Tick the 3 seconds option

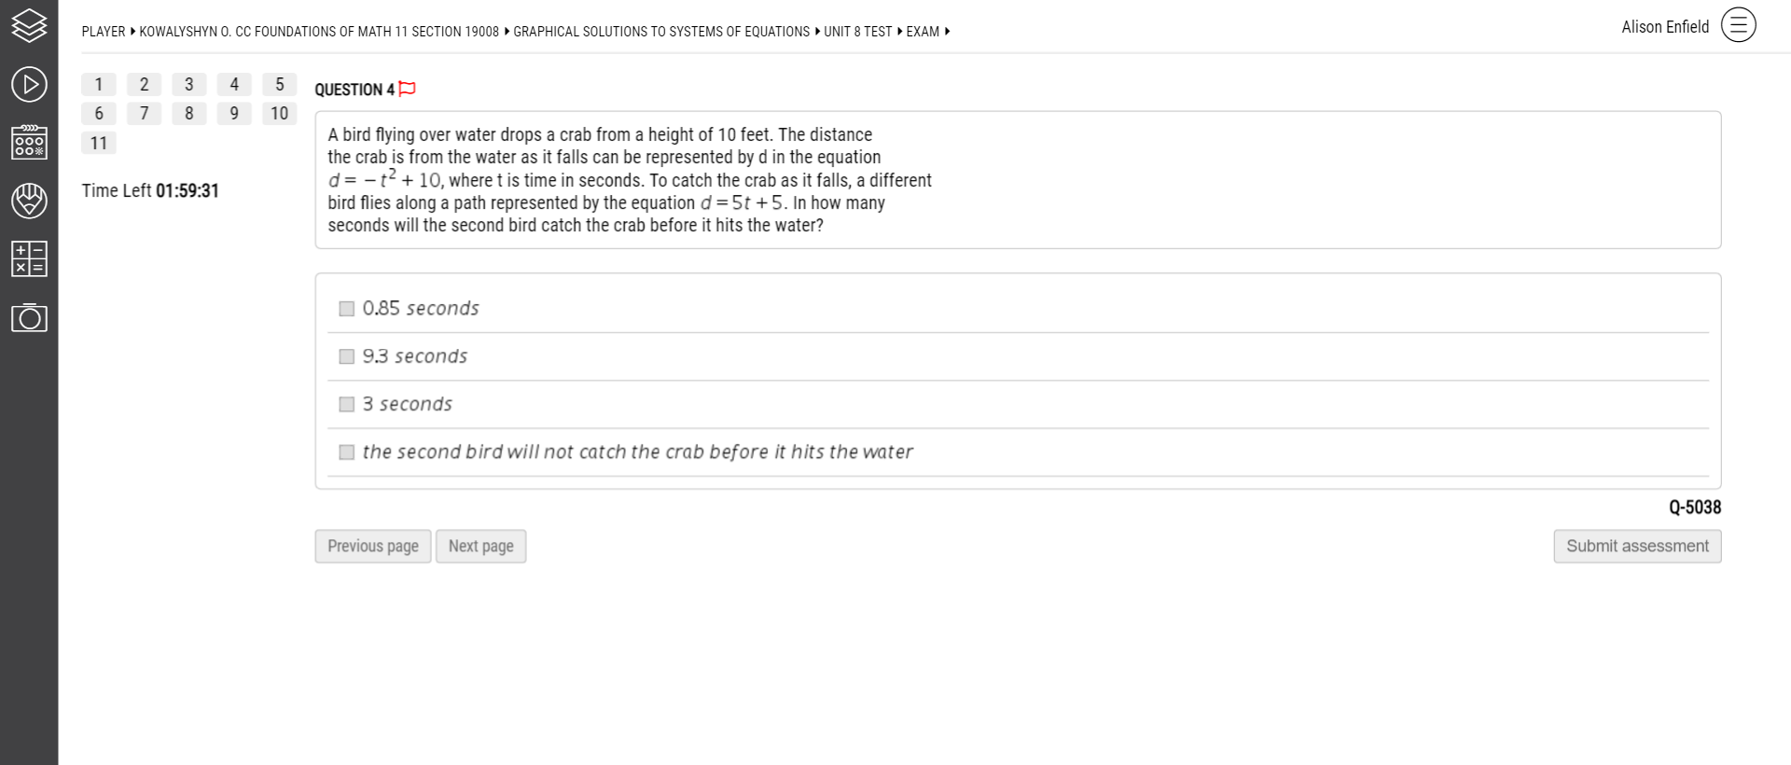(347, 404)
